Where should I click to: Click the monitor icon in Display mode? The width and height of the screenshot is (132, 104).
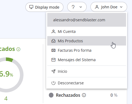[31, 7]
